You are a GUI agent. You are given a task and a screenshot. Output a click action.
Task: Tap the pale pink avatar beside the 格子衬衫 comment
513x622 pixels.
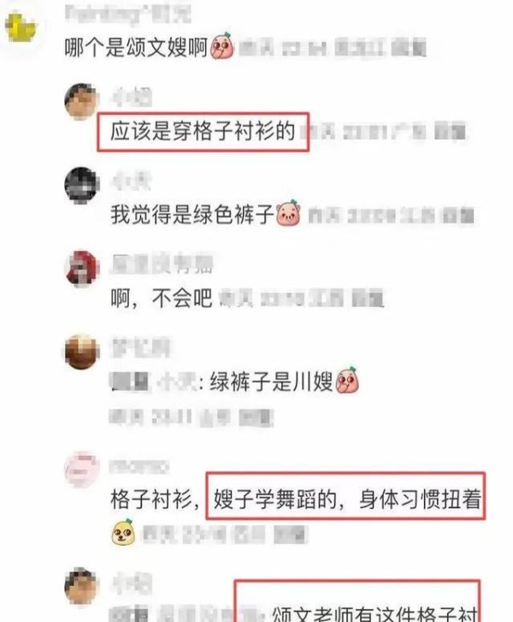tap(82, 469)
